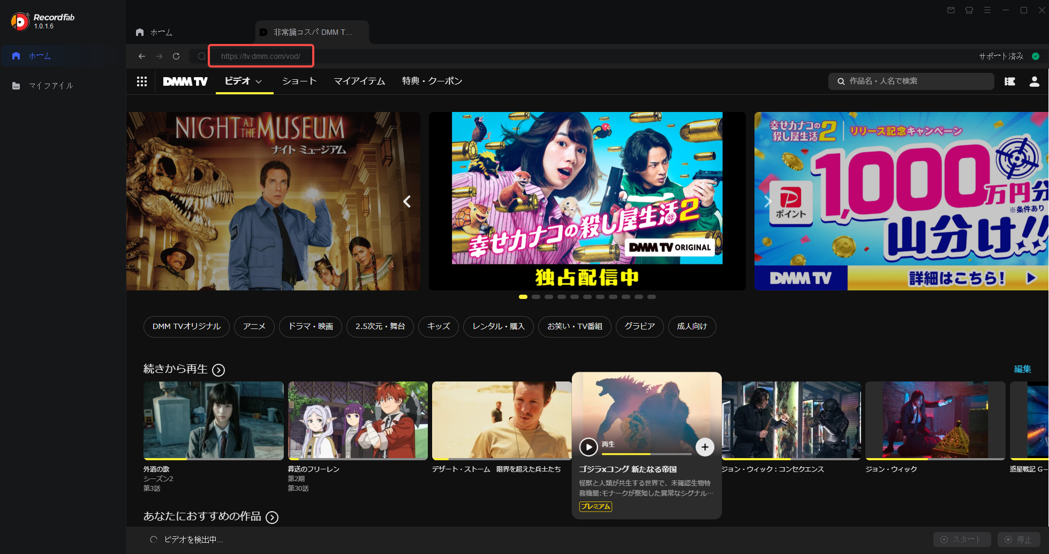Select the first yellow carousel indicator dot
This screenshot has height=554, width=1049.
[x=523, y=297]
